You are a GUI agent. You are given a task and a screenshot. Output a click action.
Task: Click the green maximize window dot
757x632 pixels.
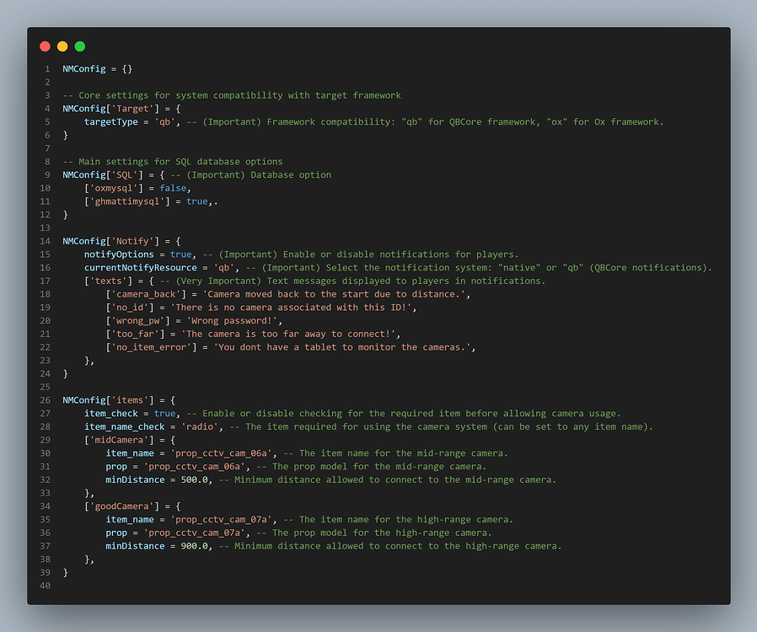pos(80,46)
